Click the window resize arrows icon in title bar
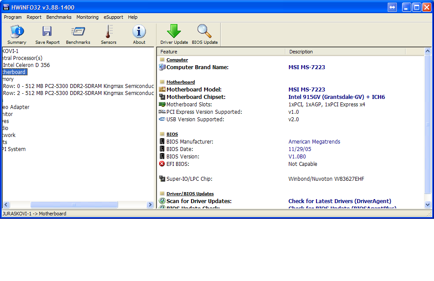This screenshot has height=281, width=434. point(392,7)
